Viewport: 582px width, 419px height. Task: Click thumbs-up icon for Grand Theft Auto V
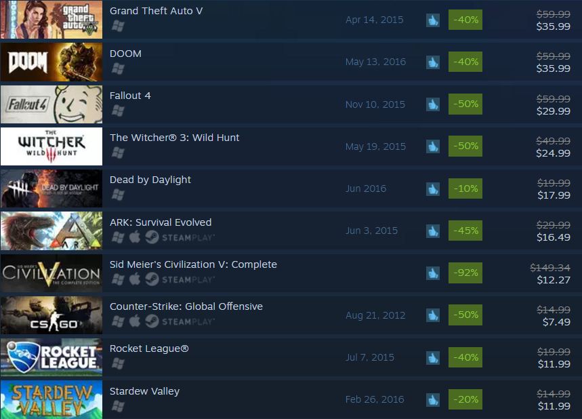pyautogui.click(x=433, y=20)
